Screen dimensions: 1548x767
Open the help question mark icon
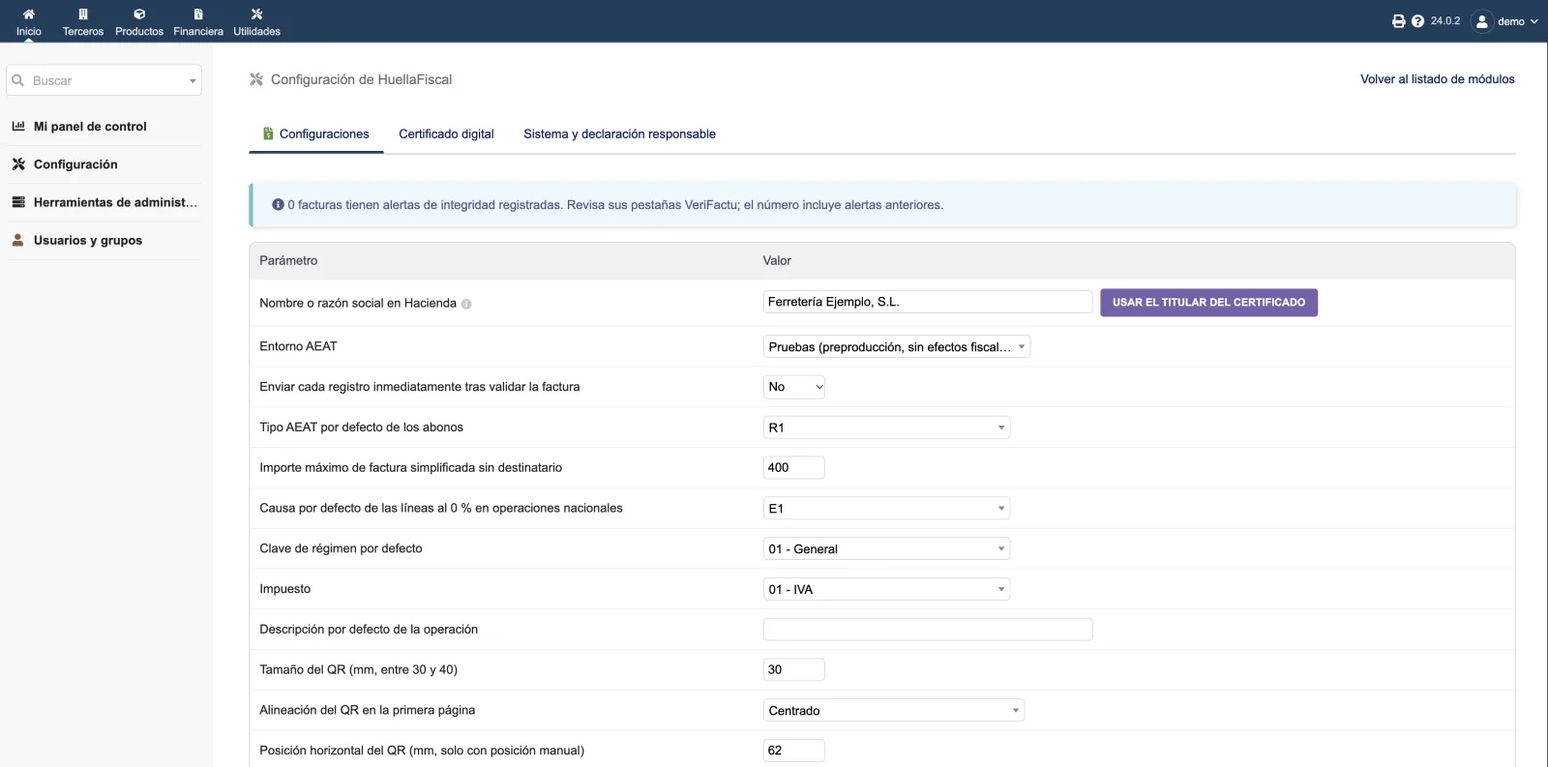click(x=1418, y=21)
